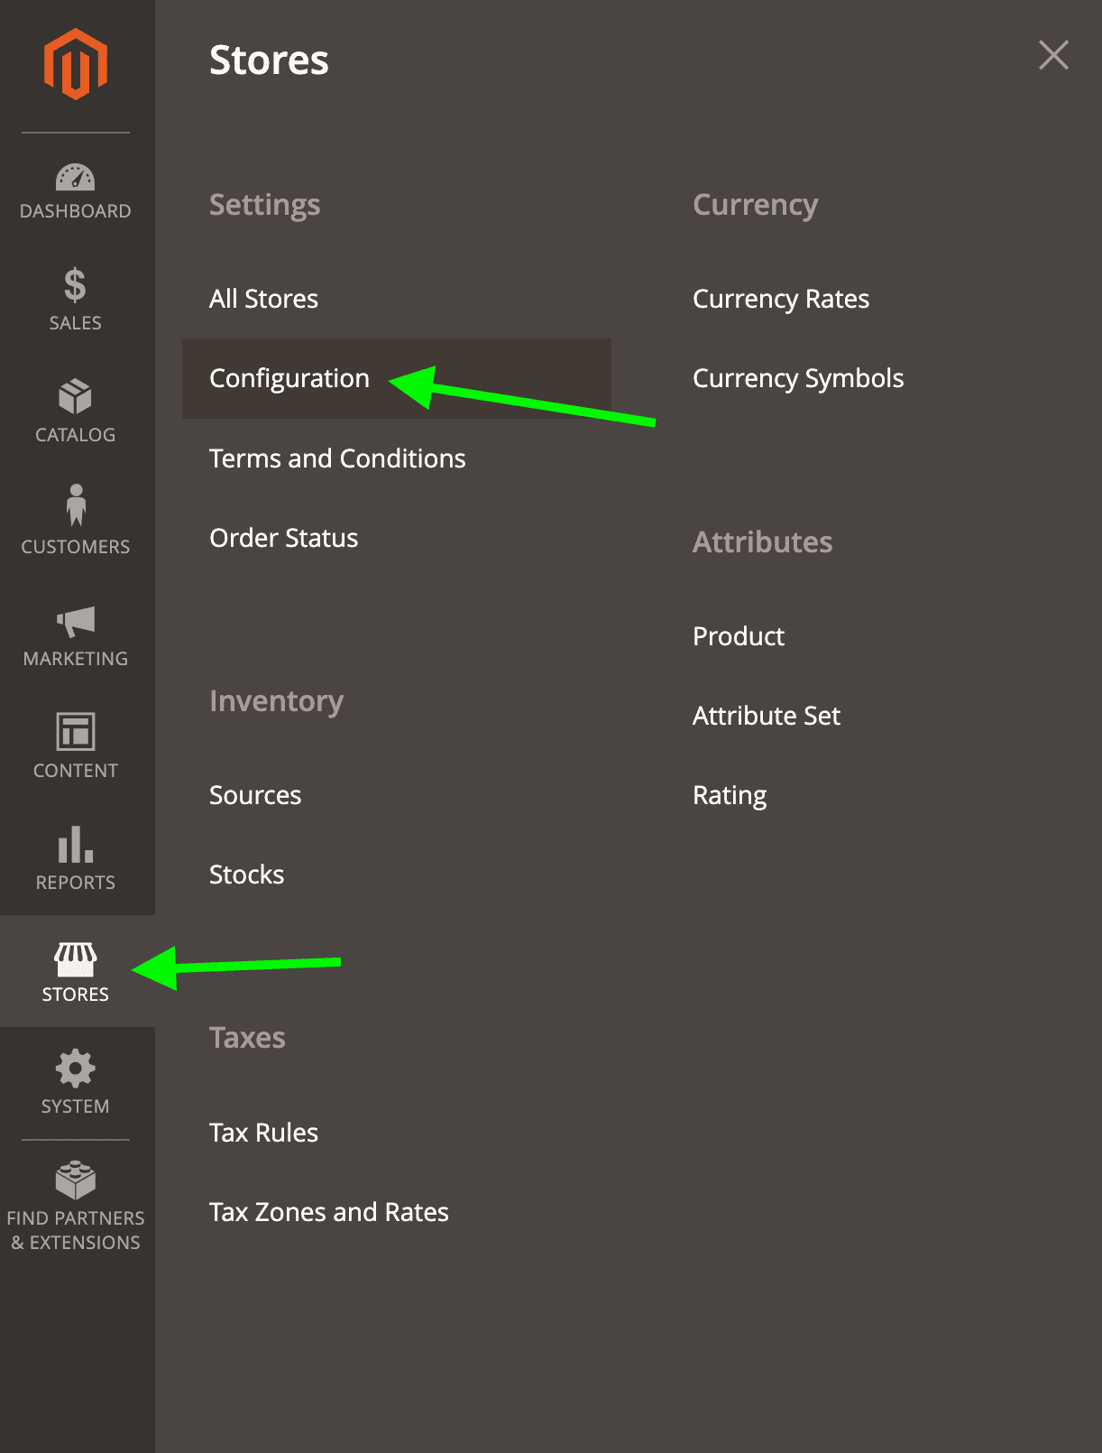Go to Terms and Conditions
This screenshot has width=1102, height=1453.
[337, 458]
